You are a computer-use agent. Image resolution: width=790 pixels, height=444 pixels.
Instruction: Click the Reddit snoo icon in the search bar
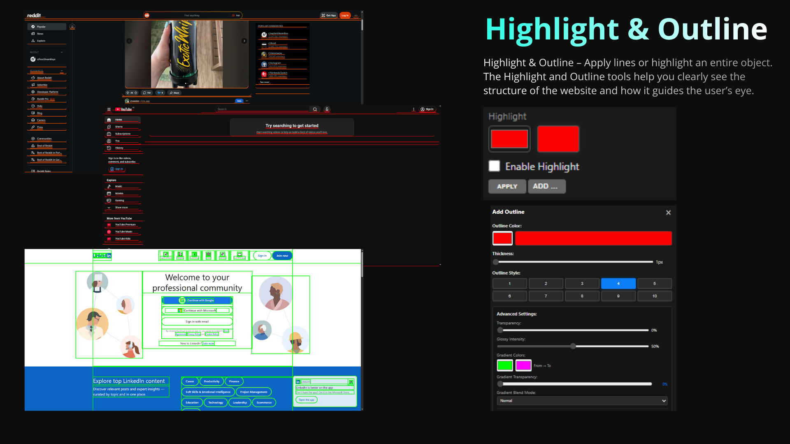[x=148, y=15]
